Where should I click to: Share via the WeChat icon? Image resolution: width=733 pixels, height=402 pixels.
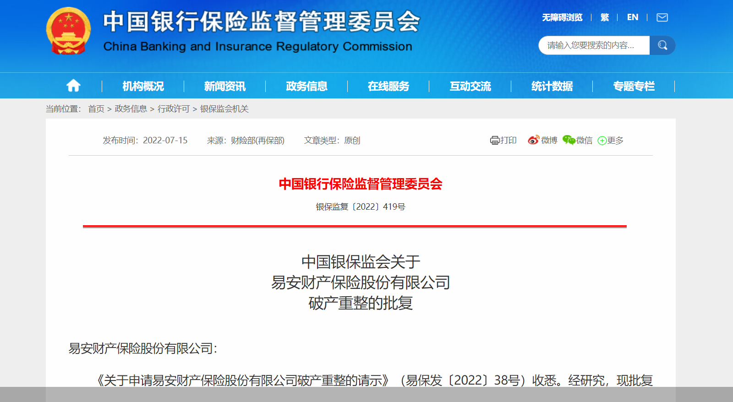click(569, 140)
